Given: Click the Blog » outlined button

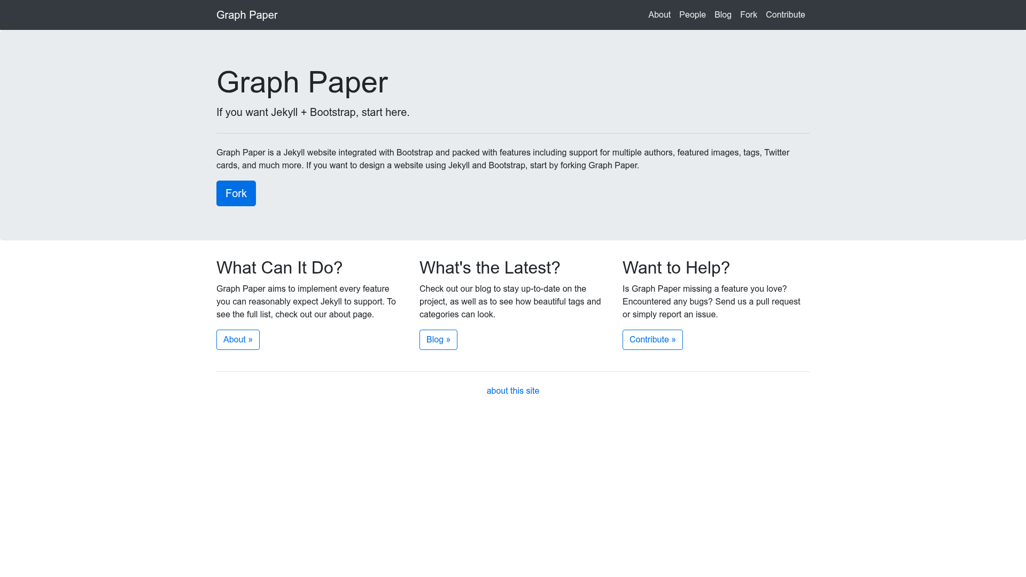Looking at the screenshot, I should (438, 340).
